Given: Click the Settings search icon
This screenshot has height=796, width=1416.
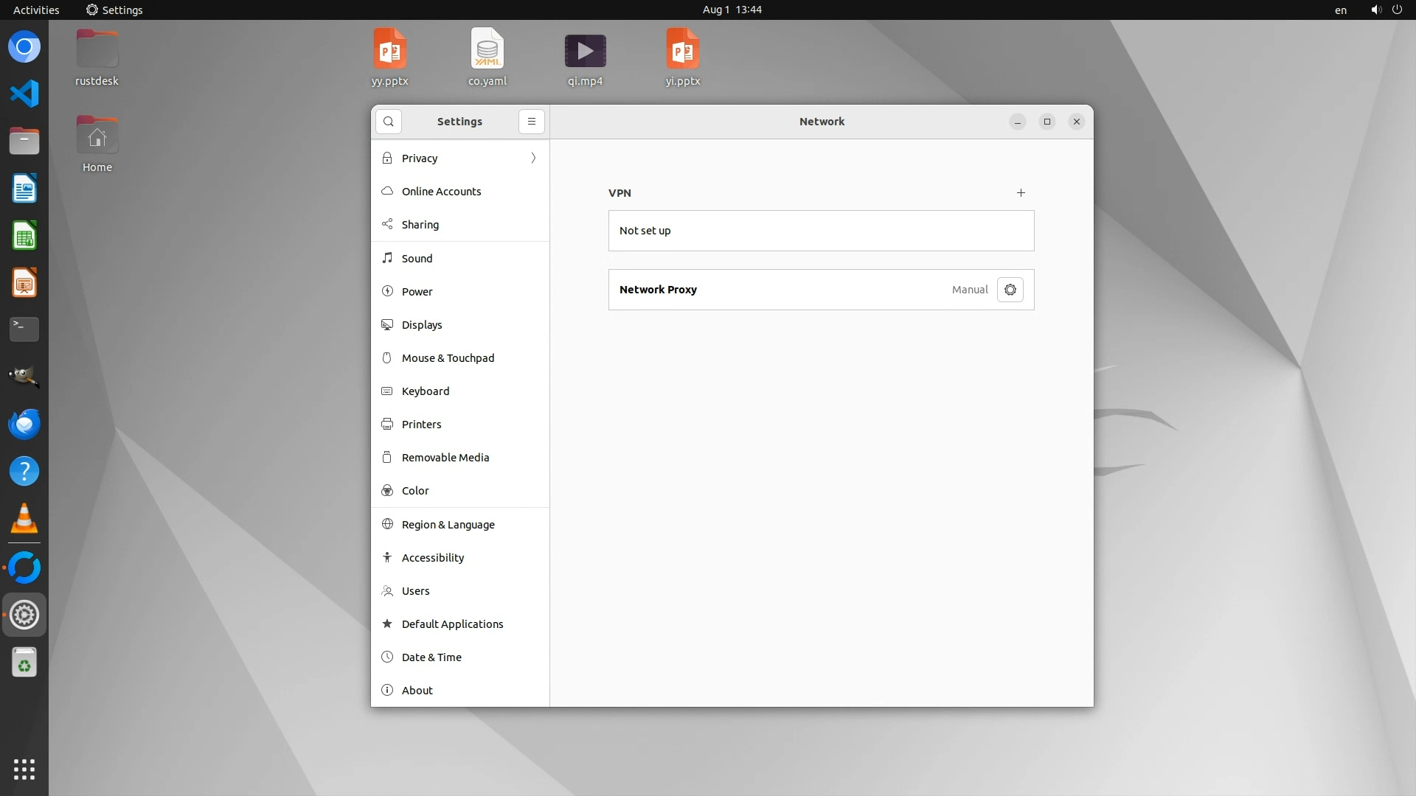Looking at the screenshot, I should [x=389, y=122].
